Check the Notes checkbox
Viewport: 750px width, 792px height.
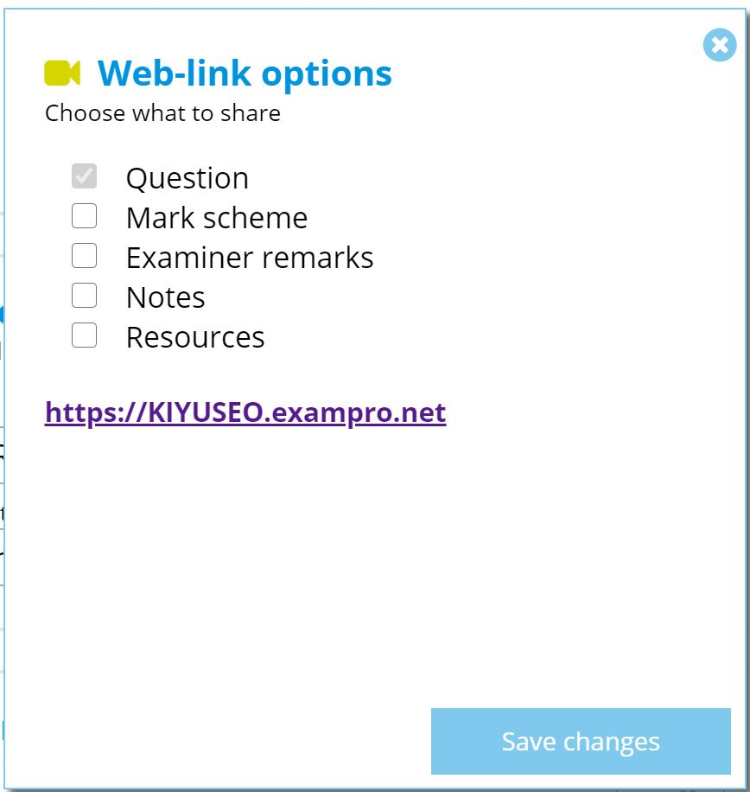84,296
